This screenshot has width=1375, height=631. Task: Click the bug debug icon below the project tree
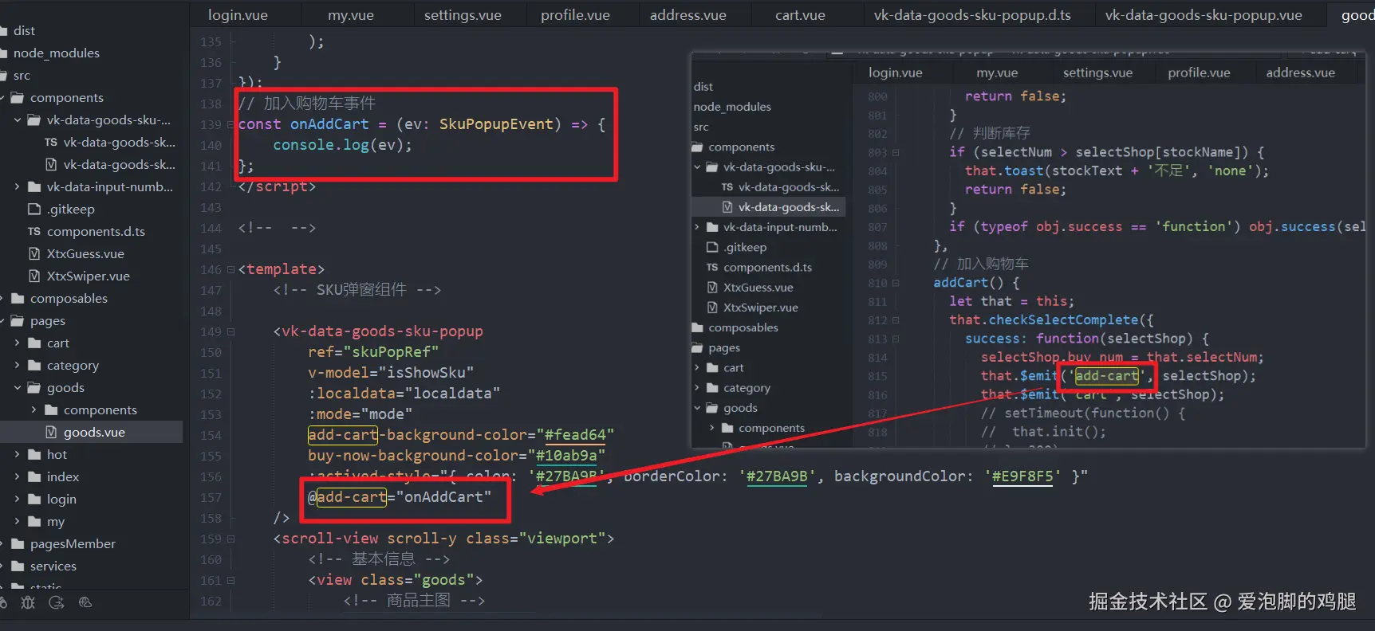click(28, 602)
